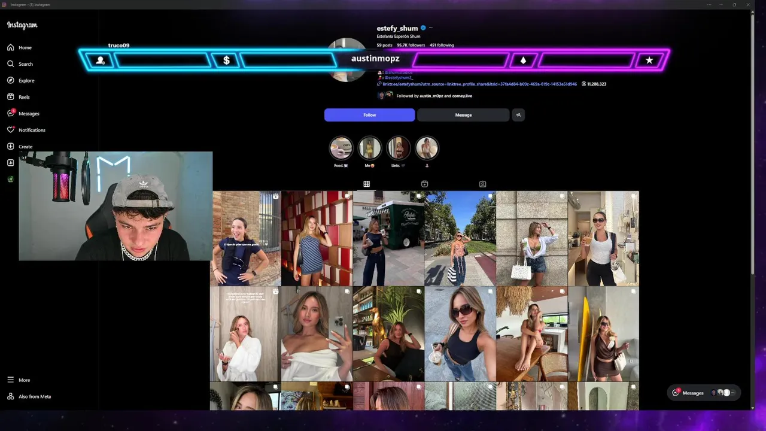Screen dimensions: 766x431
Task: Open the corney.live mutual follower link
Action: [462, 96]
